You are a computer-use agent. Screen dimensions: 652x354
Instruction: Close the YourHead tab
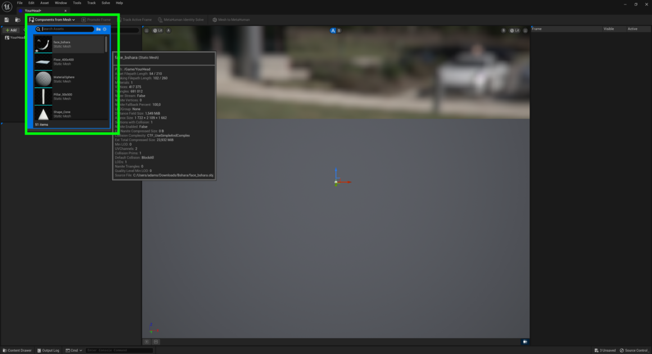coord(65,11)
